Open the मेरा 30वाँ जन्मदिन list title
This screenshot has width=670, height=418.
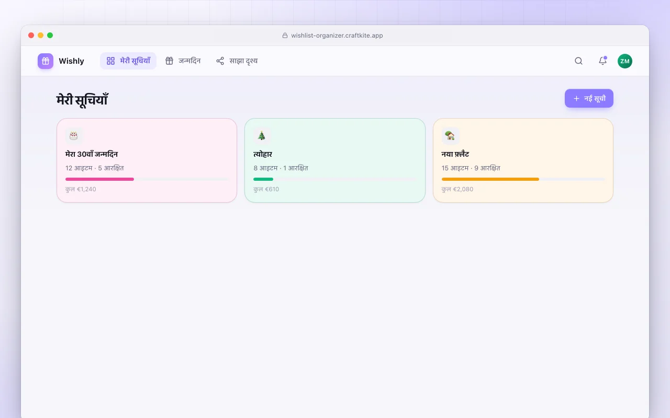point(92,154)
